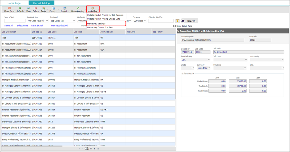Select the Sr Manager row with key US-NE
The image size is (290, 152).
(88, 92)
